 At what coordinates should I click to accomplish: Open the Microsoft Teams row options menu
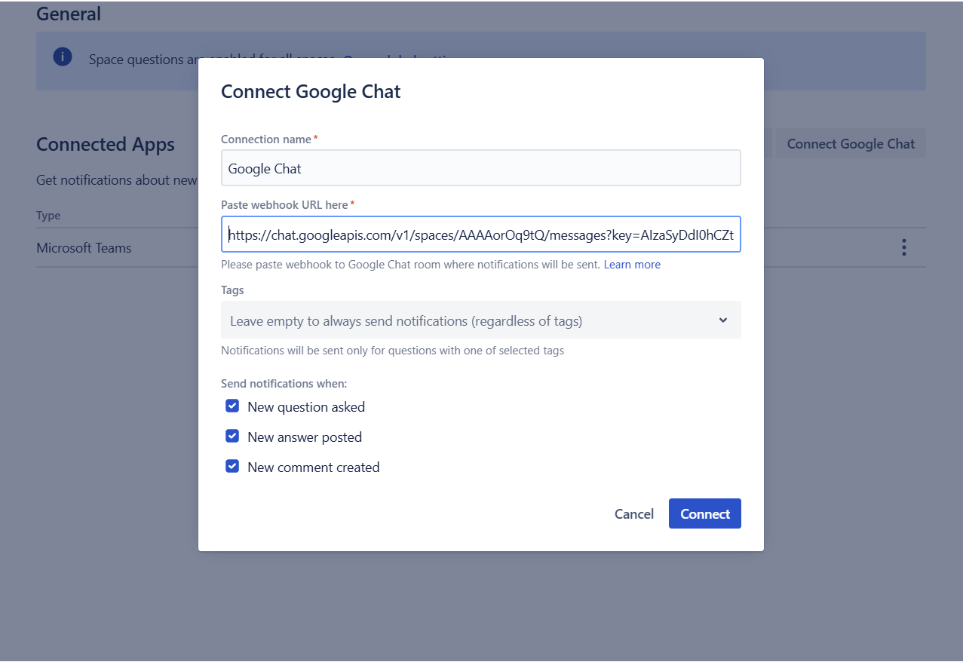[x=903, y=247]
